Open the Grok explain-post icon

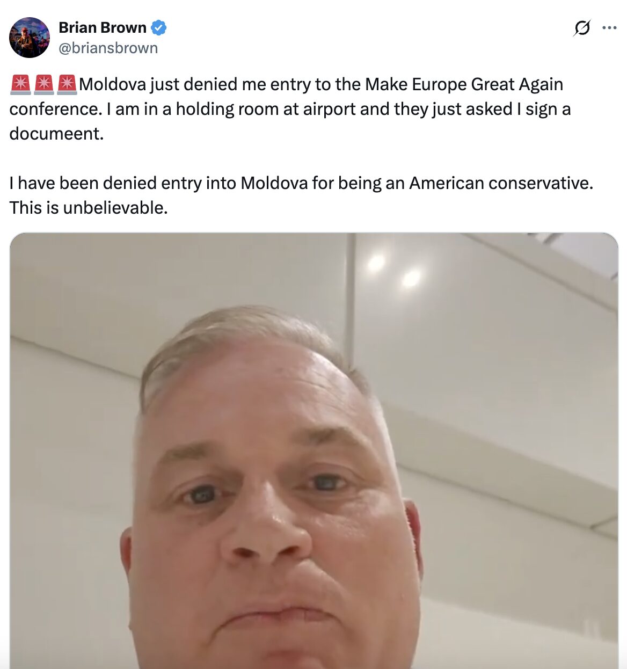(582, 28)
